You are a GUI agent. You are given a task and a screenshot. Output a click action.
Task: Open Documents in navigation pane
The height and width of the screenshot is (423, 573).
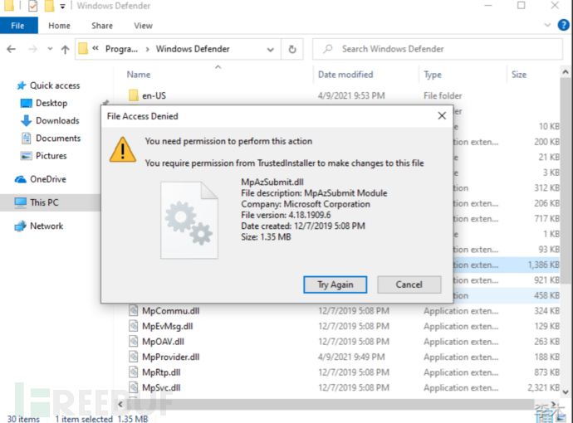58,138
